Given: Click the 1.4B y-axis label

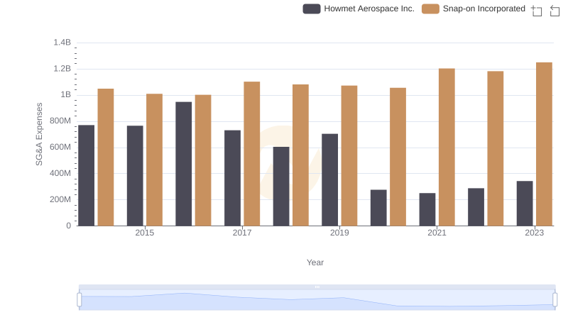Looking at the screenshot, I should [x=62, y=43].
